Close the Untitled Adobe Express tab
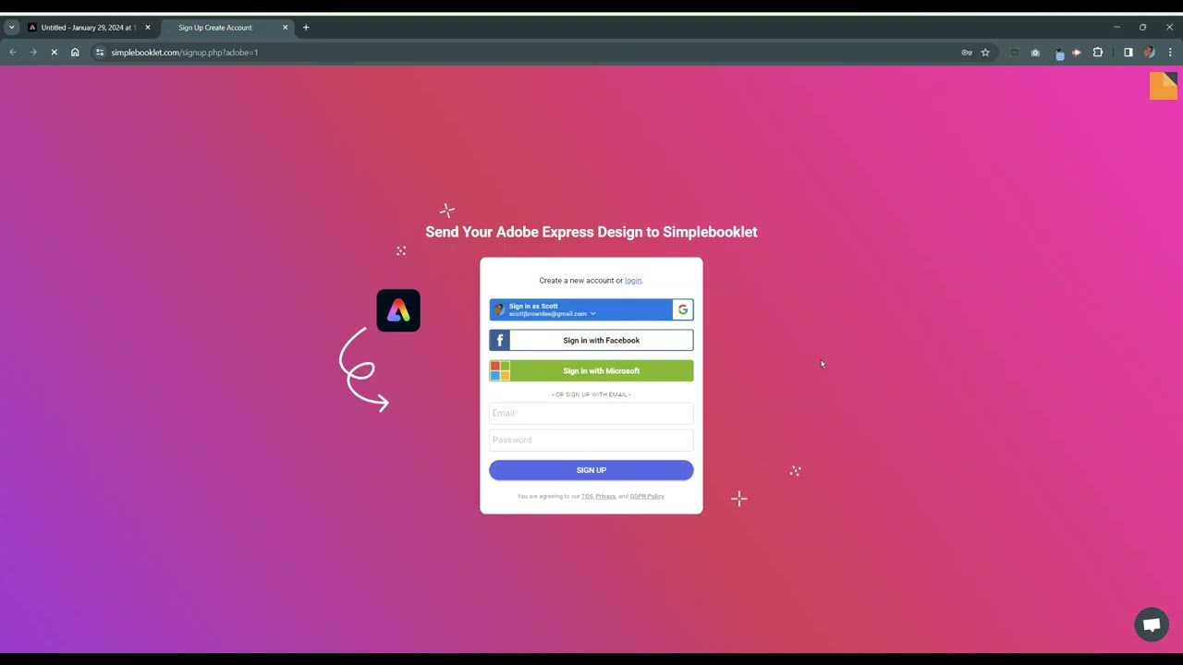This screenshot has width=1183, height=665. 148,28
